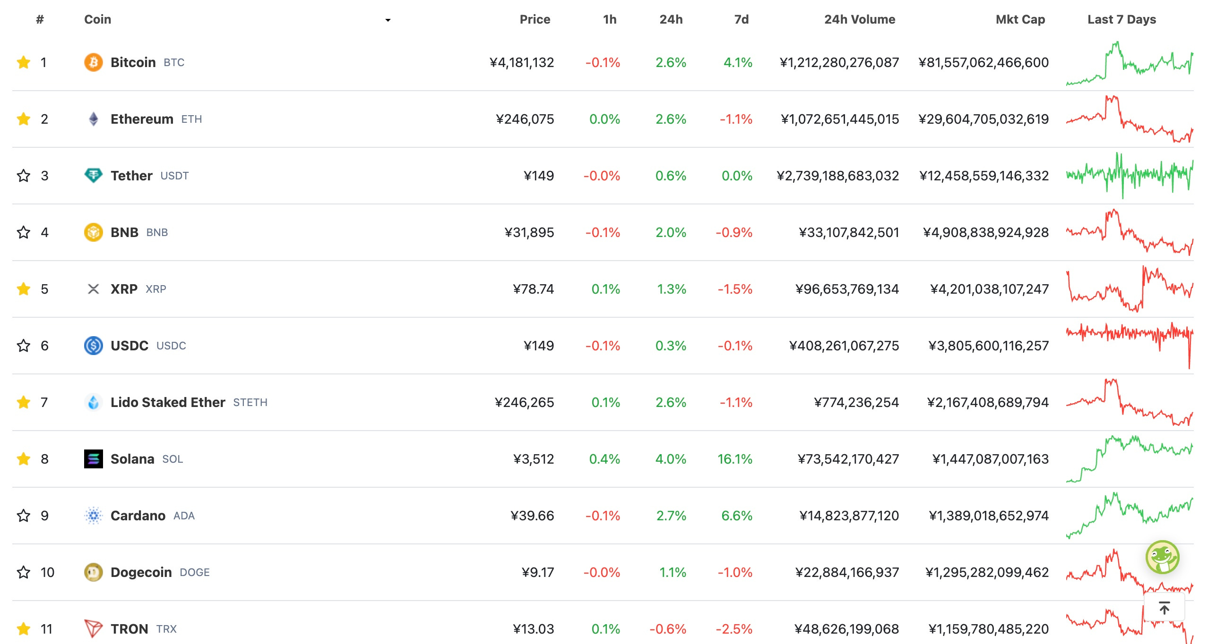Viewport: 1208px width, 644px height.
Task: Sort by Mkt Cap column header
Action: (x=1020, y=19)
